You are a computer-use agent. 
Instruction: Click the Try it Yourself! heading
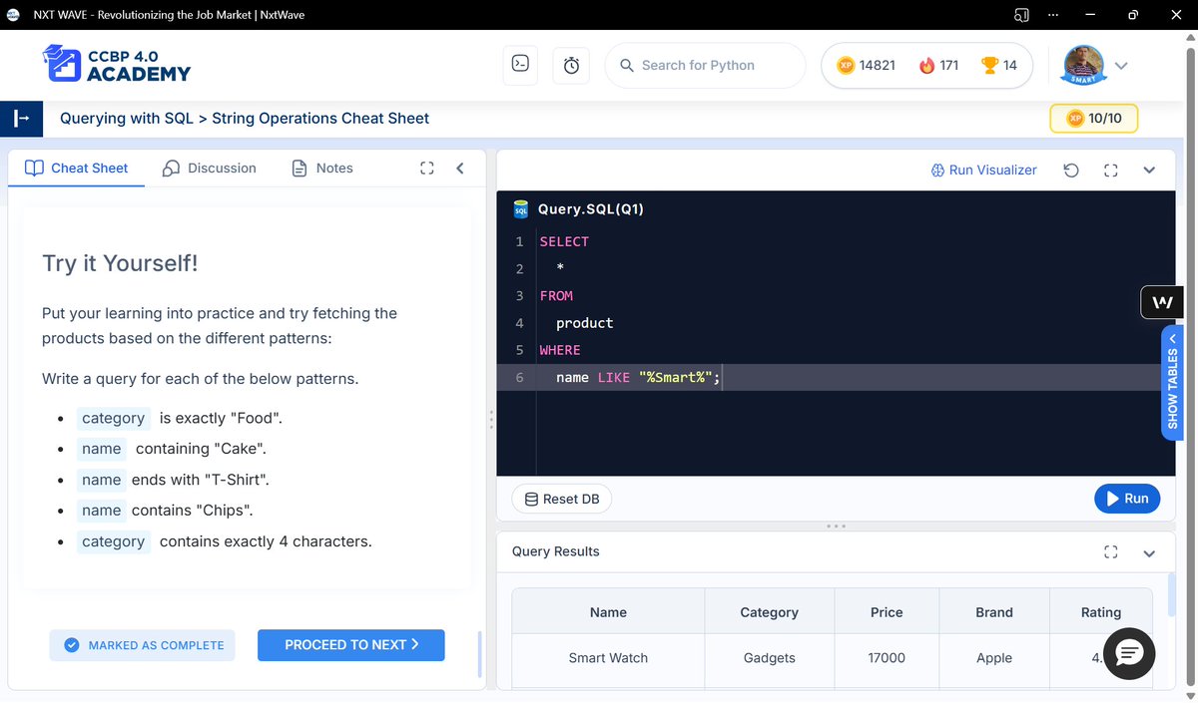point(120,263)
